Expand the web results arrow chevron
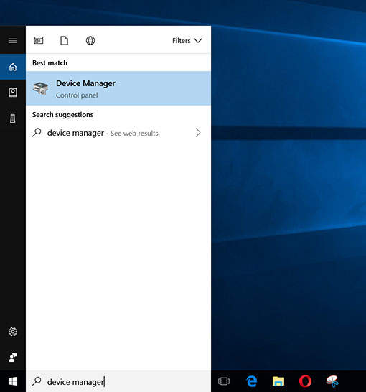 198,133
